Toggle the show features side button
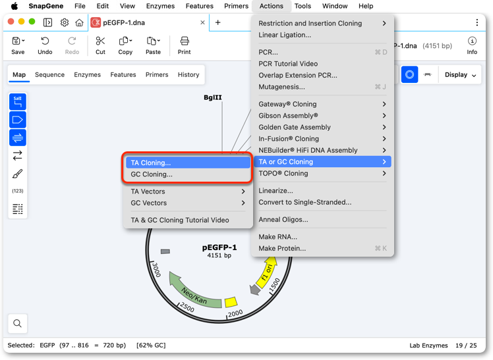Image resolution: width=493 pixels, height=360 pixels. coord(18,120)
